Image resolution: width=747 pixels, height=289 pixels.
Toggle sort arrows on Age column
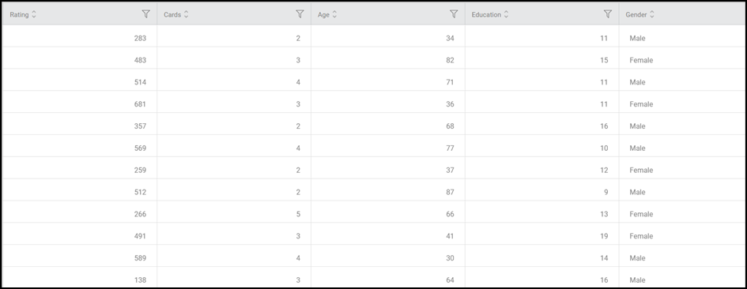pyautogui.click(x=334, y=15)
